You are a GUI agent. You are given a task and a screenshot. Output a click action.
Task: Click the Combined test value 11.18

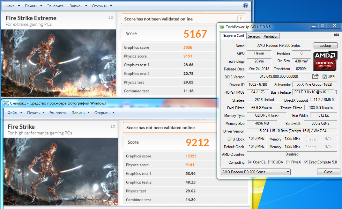pyautogui.click(x=189, y=91)
